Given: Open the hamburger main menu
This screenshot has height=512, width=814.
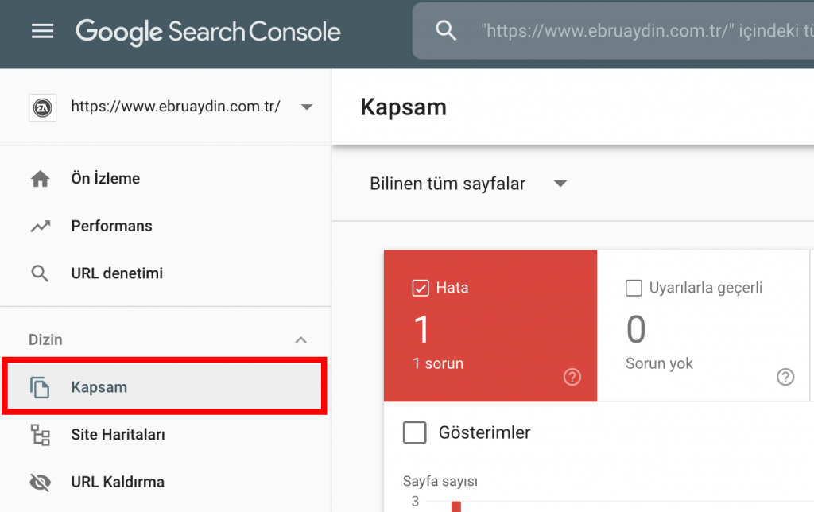Looking at the screenshot, I should click(42, 31).
